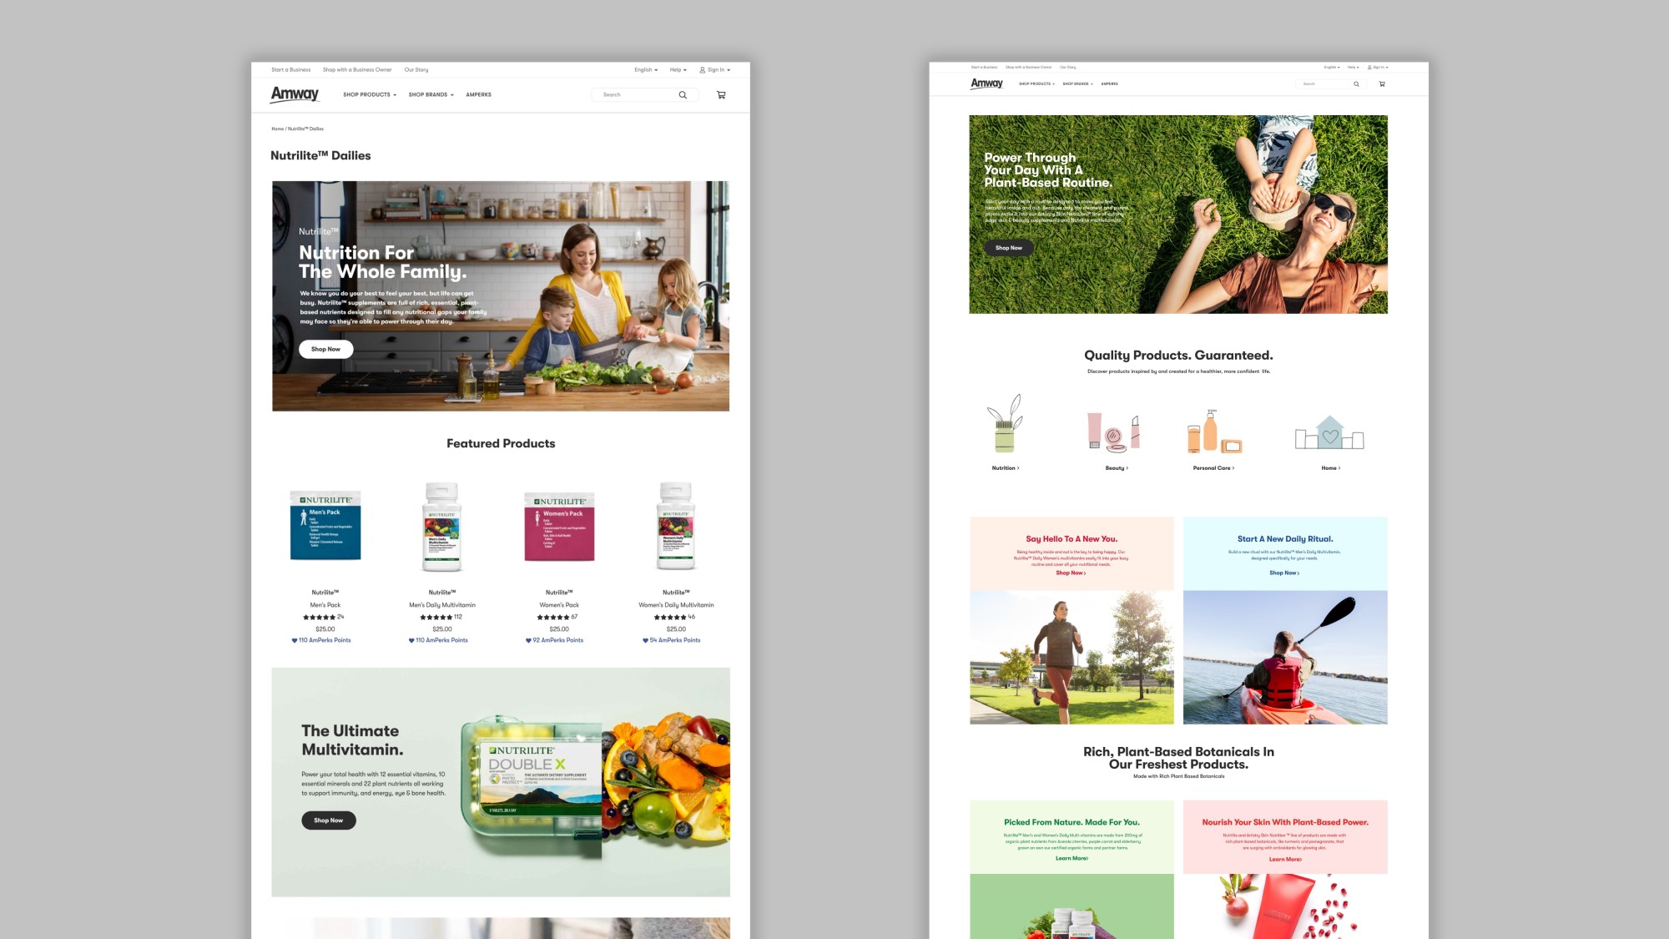1669x939 pixels.
Task: Open the Sign In dropdown on left page
Action: [715, 70]
